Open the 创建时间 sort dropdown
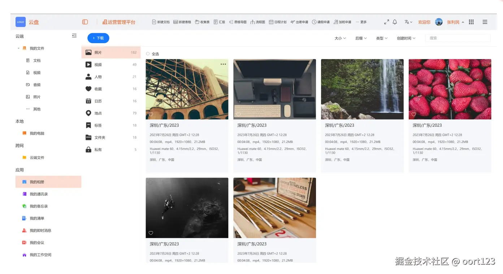This screenshot has height=274, width=503. 406,38
